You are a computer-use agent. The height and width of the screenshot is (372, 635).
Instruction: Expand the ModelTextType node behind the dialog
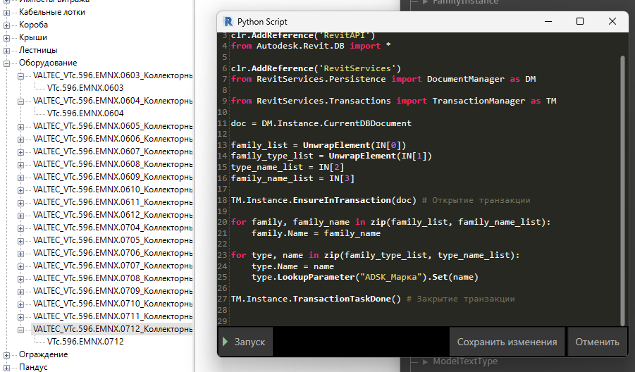point(425,362)
